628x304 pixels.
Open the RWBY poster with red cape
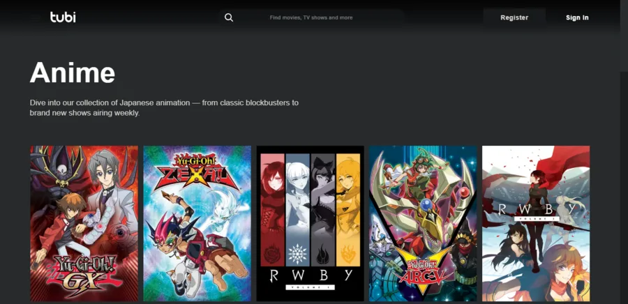pos(536,223)
